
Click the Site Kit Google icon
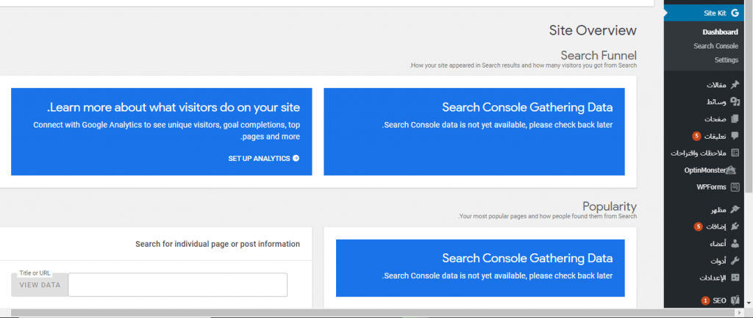[x=735, y=12]
